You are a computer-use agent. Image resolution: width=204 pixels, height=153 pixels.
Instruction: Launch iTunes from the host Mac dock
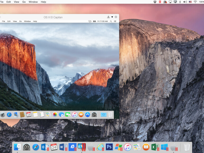point(127,147)
